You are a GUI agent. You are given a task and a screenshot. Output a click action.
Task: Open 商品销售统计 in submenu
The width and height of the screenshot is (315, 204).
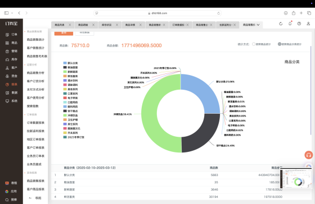35,40
